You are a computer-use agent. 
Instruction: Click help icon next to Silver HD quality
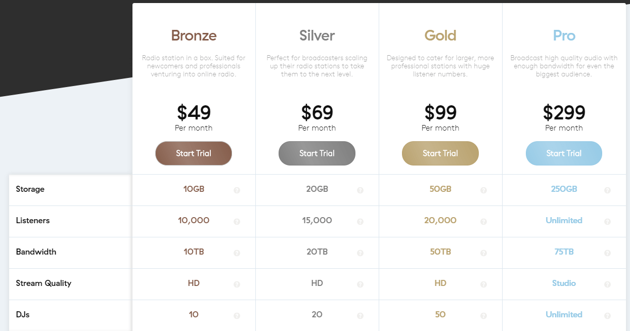(x=360, y=284)
